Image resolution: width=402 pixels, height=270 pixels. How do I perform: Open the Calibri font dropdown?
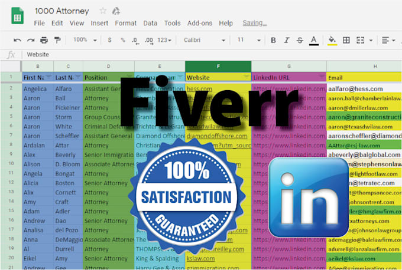[x=205, y=40]
